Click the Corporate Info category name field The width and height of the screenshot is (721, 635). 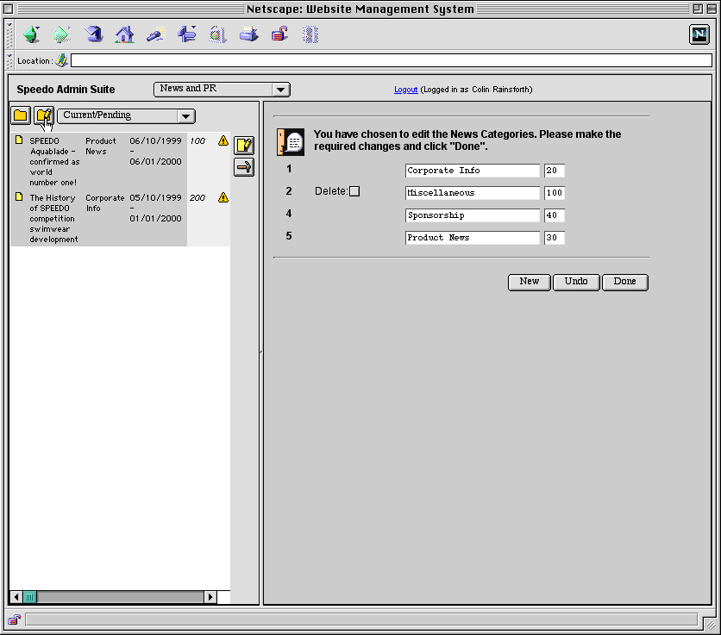[472, 171]
